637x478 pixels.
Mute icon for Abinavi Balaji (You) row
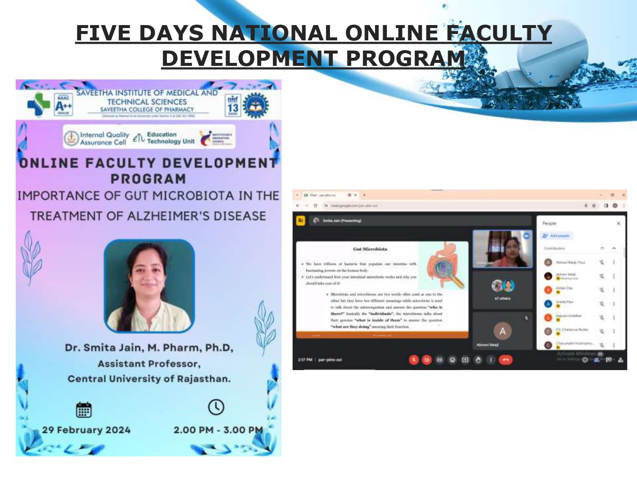pos(602,263)
